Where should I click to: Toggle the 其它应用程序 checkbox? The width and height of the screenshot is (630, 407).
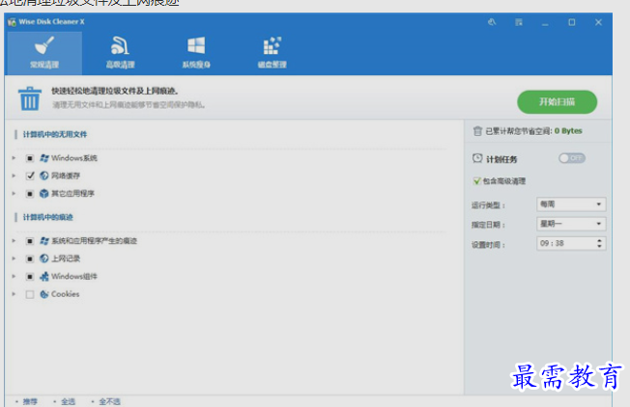pos(30,194)
